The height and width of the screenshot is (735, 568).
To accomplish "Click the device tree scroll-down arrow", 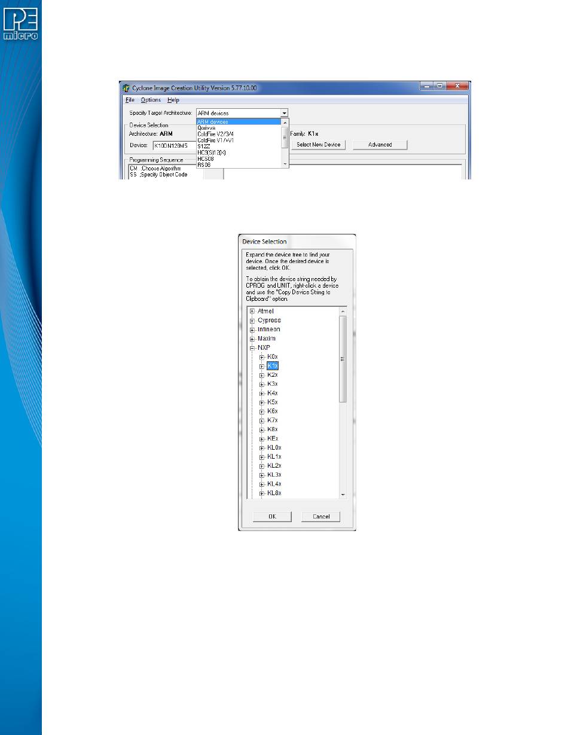I will click(x=343, y=495).
